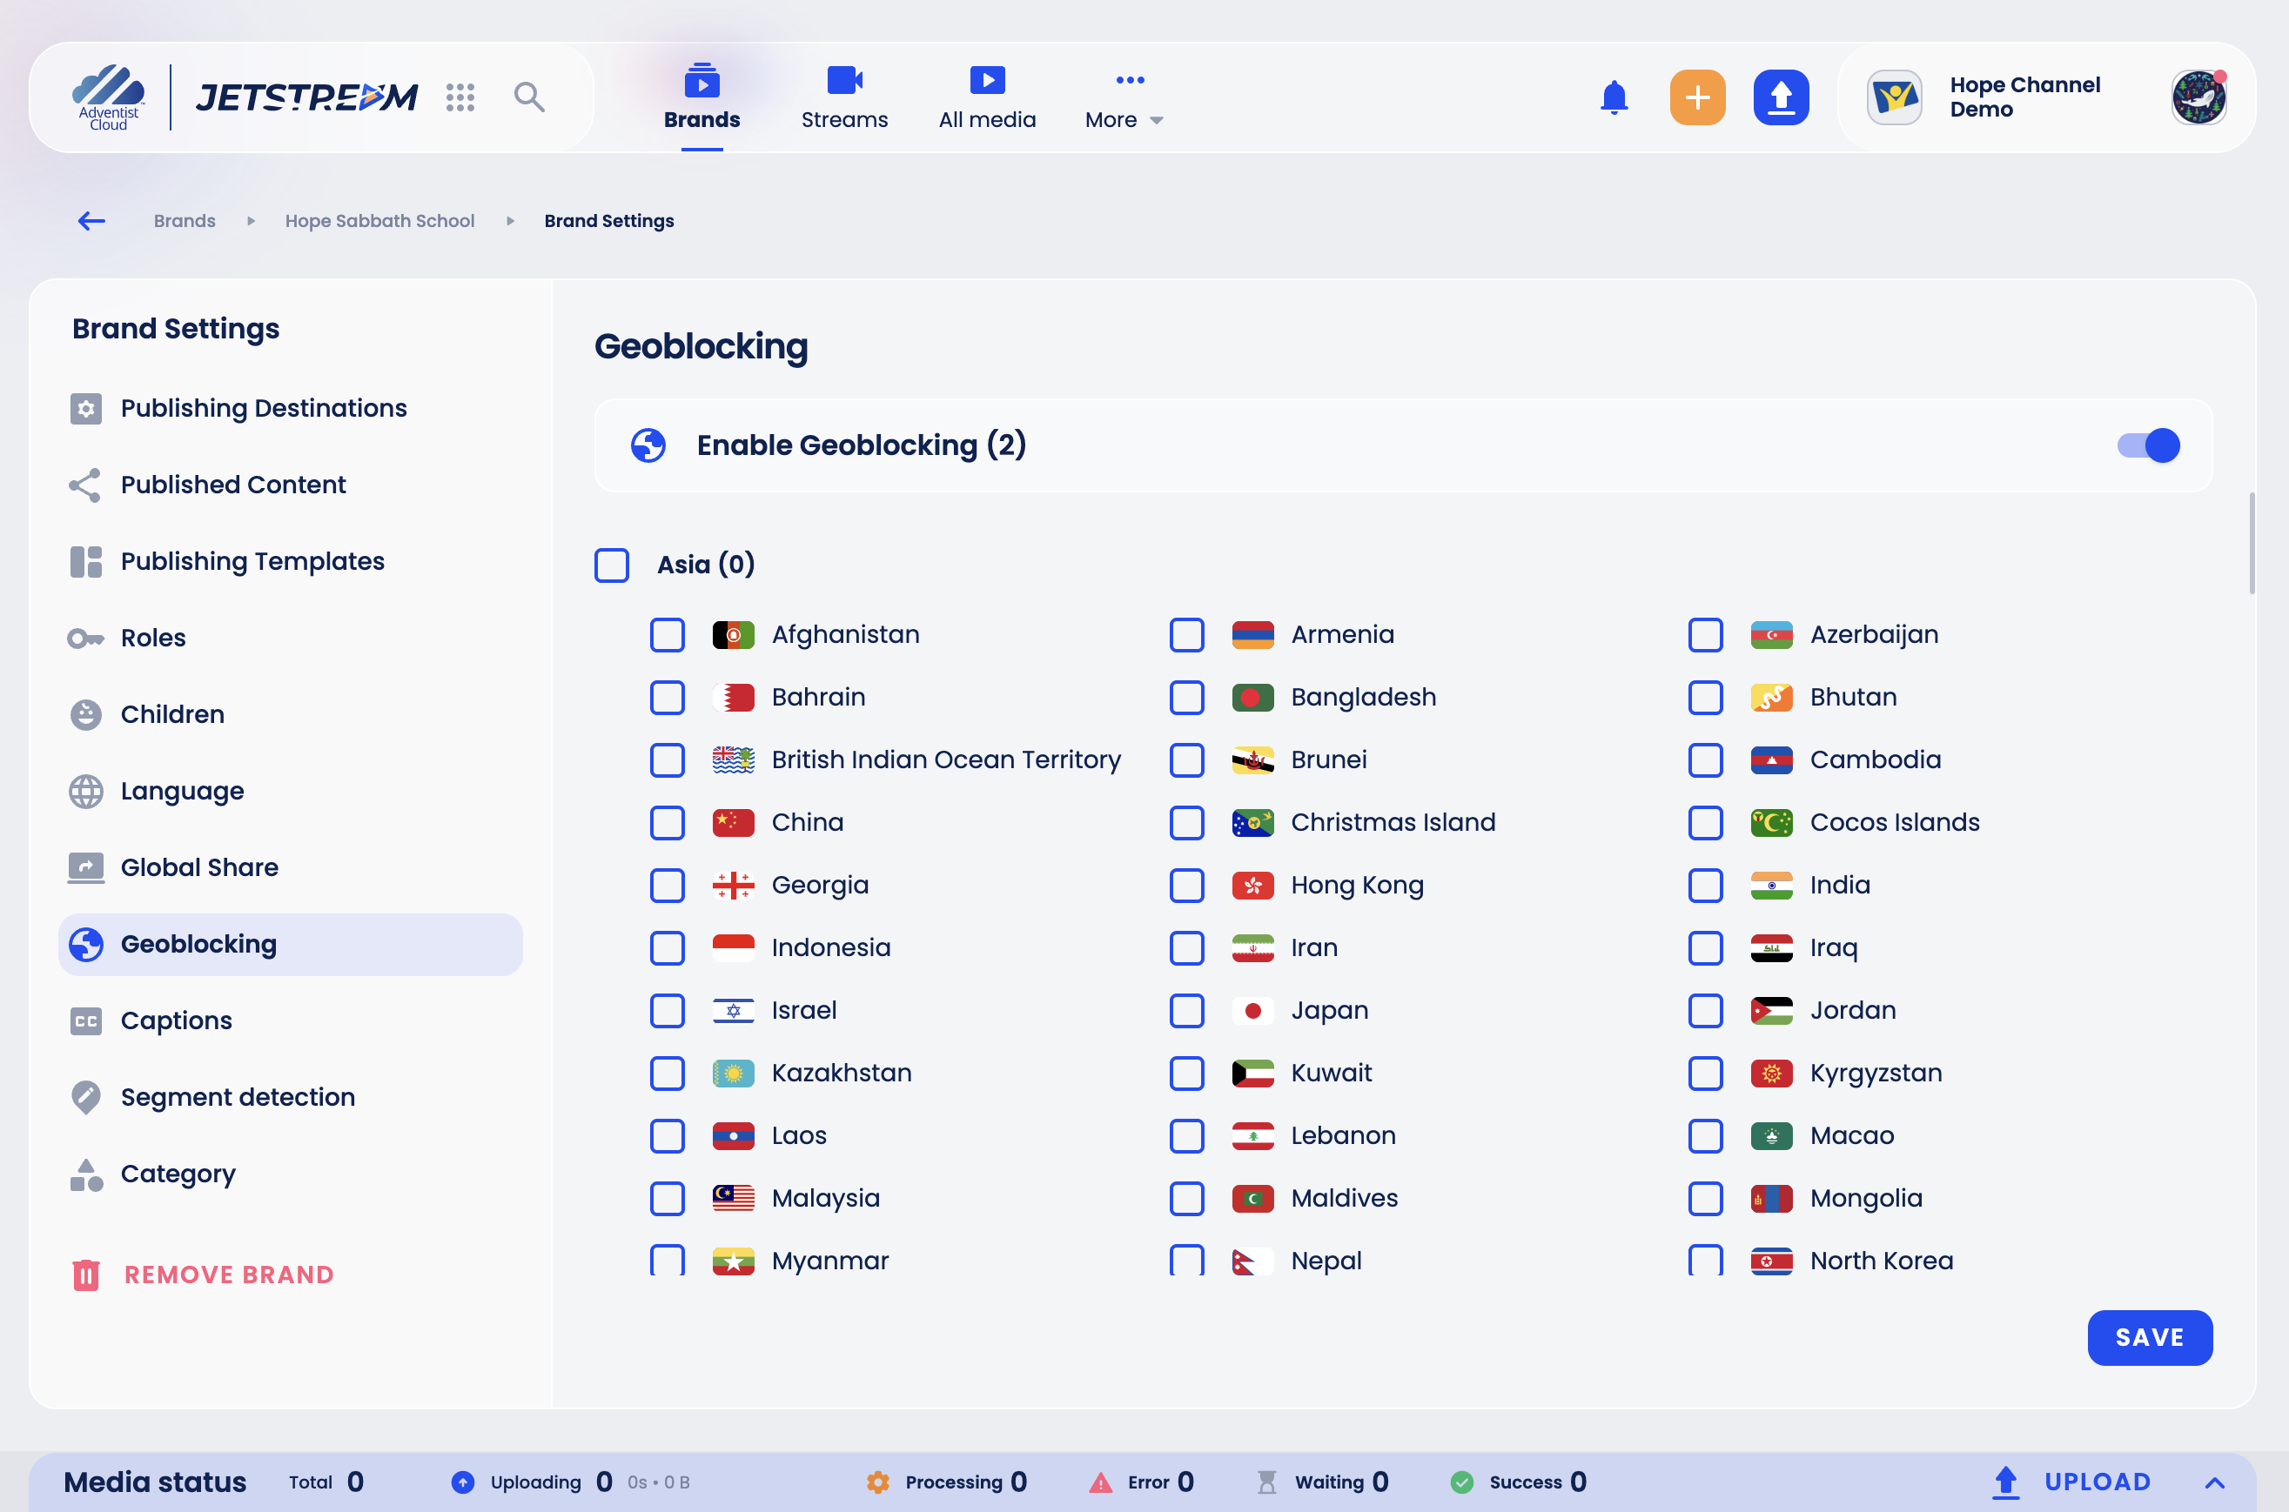
Task: Switch to the Brands tab
Action: tap(702, 99)
